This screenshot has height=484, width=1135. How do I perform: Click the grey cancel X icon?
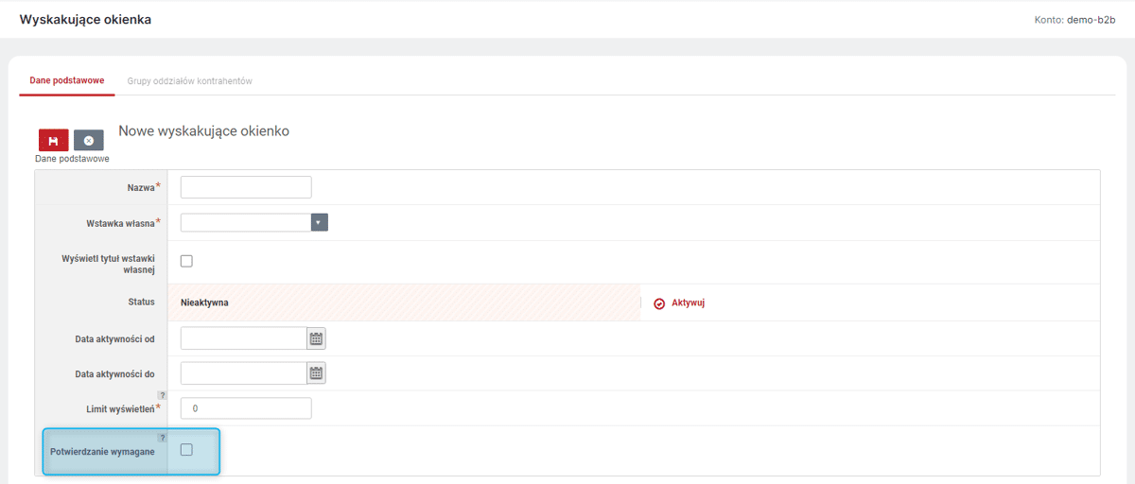pyautogui.click(x=89, y=140)
